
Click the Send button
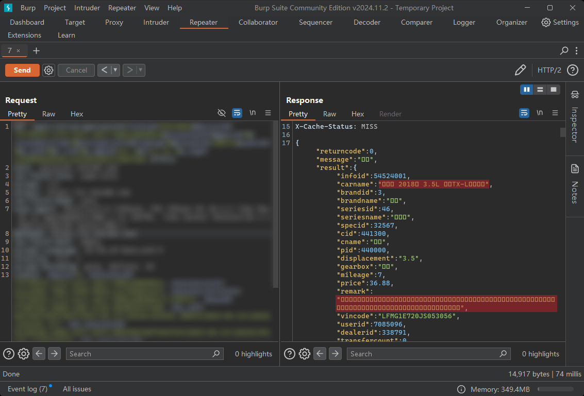pyautogui.click(x=22, y=70)
